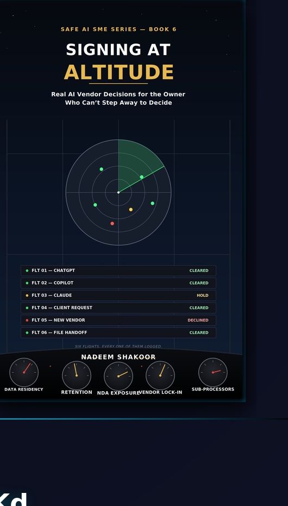Click the green blip on the sweep line
Screen dimensions: 288x506
point(142,177)
